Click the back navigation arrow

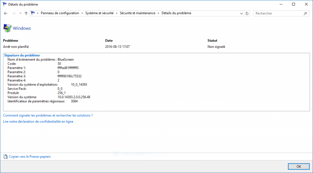6,13
